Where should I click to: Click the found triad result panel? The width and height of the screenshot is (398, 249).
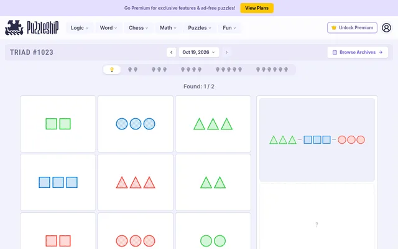(317, 140)
